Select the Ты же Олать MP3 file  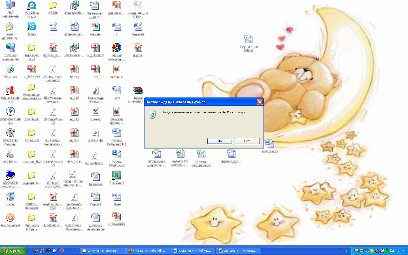(94, 158)
